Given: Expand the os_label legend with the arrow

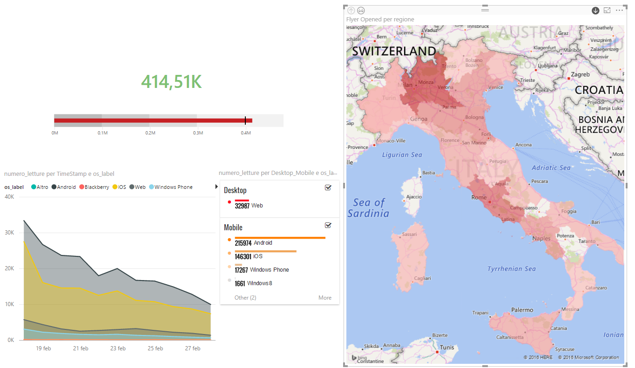Looking at the screenshot, I should [216, 187].
